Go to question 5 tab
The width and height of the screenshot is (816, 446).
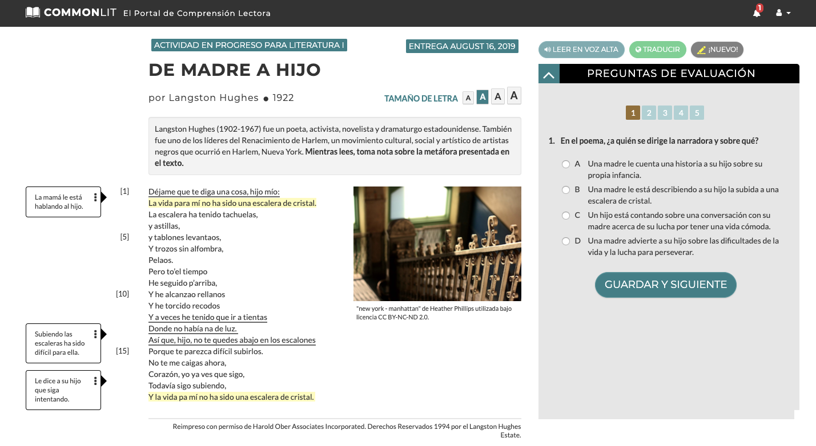click(697, 113)
